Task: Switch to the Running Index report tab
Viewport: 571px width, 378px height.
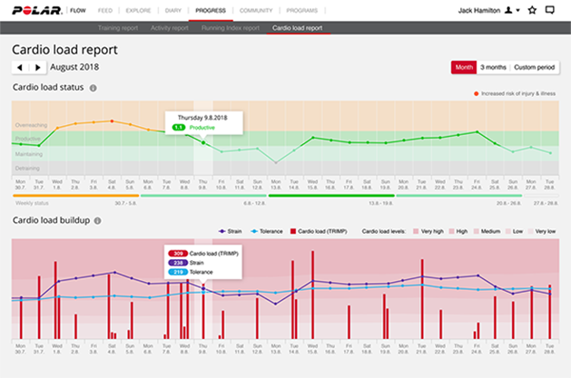Action: 230,28
